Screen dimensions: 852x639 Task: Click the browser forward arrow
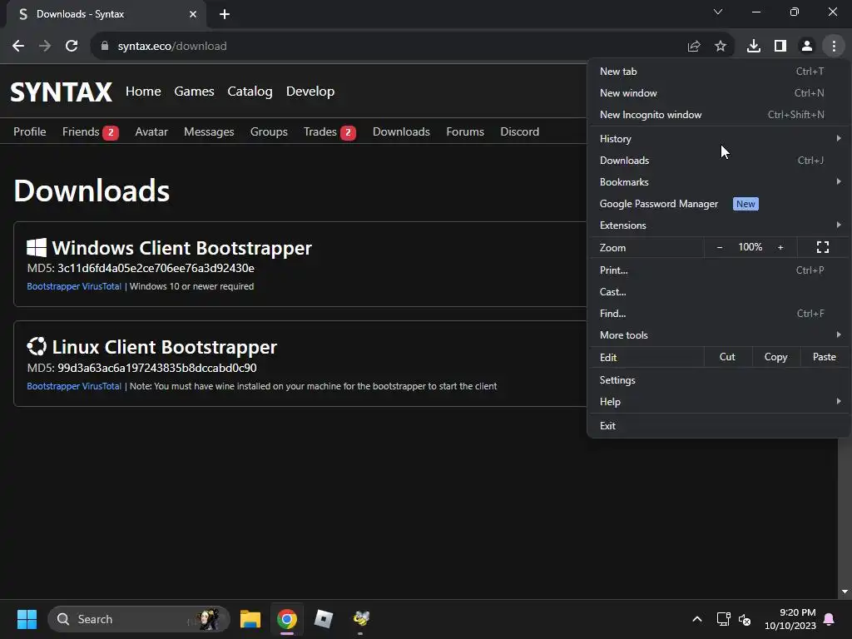[x=45, y=47]
